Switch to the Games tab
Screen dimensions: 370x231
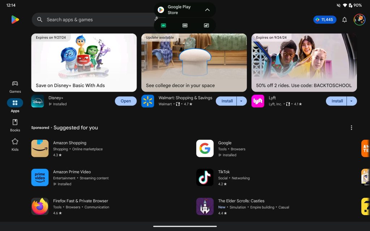click(x=15, y=87)
